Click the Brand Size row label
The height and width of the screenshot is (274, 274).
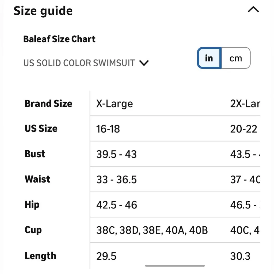[48, 104]
